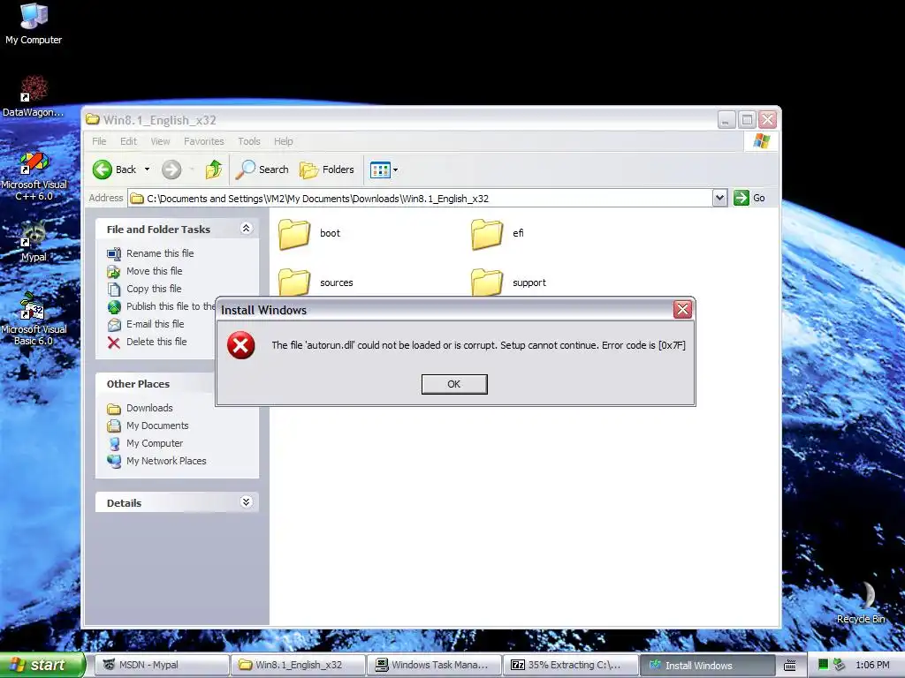Launch Microsoft Visual Basic 6.0 shortcut

[34, 319]
